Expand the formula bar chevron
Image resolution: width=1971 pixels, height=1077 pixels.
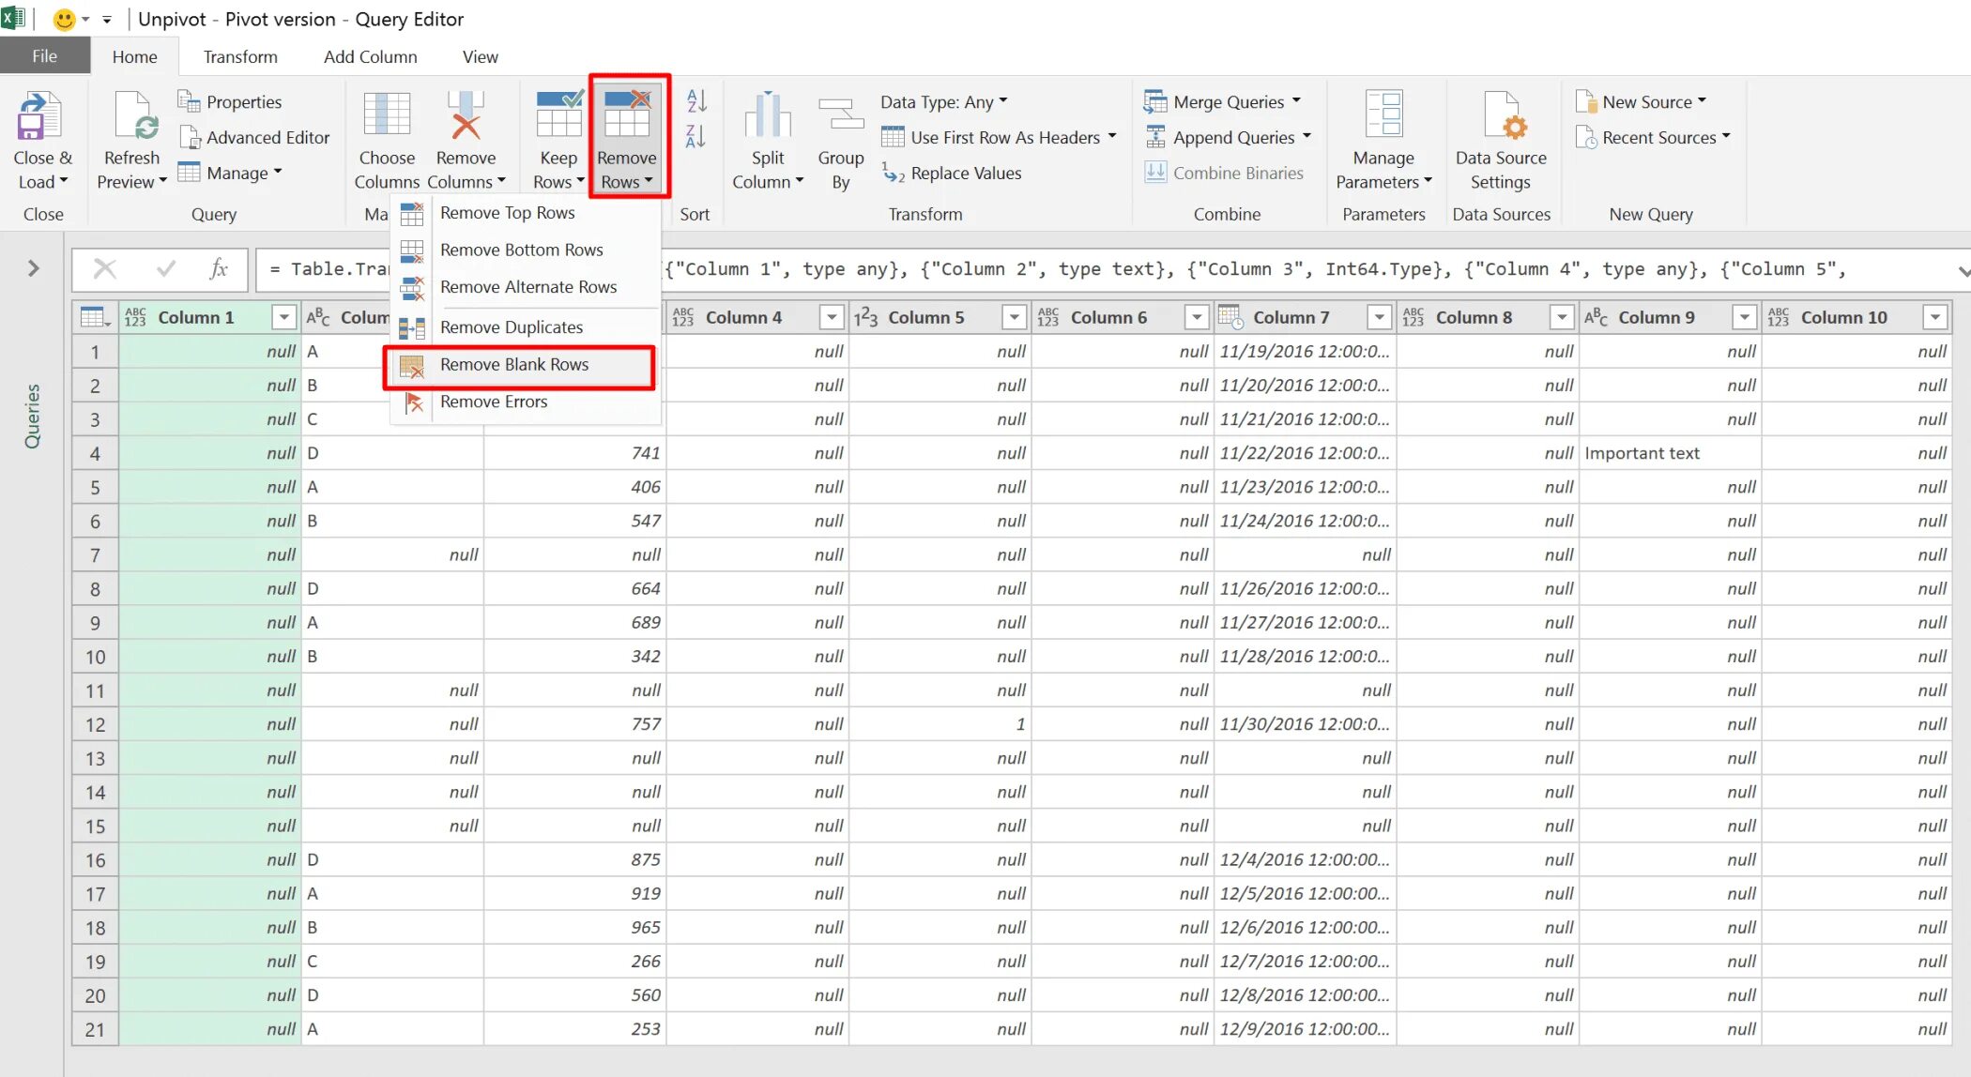coord(1963,271)
